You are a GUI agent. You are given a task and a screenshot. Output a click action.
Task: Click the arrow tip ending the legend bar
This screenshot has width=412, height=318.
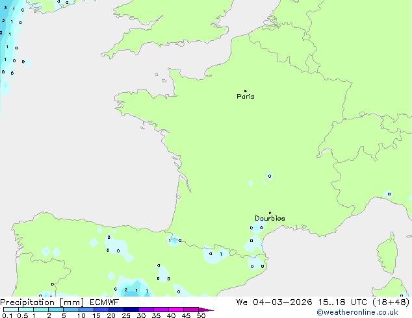(211, 310)
